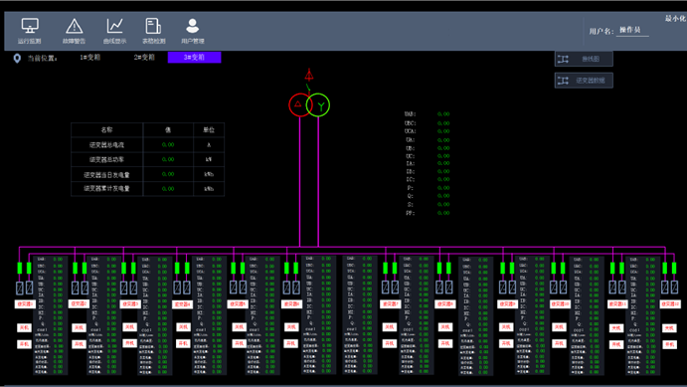This screenshot has width=687, height=387.
Task: Click the 逆变器当日发电量 table row label
Action: pyautogui.click(x=107, y=174)
